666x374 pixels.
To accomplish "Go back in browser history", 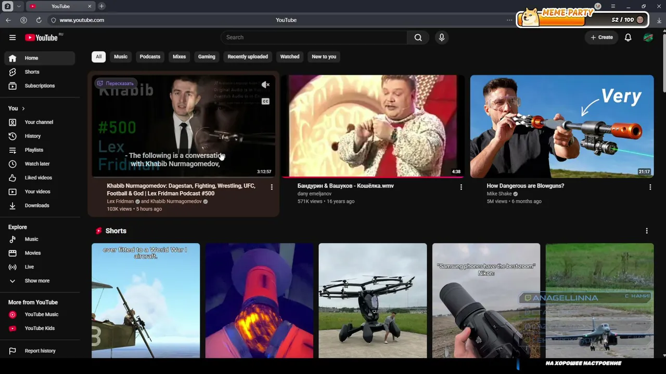I will [x=8, y=20].
